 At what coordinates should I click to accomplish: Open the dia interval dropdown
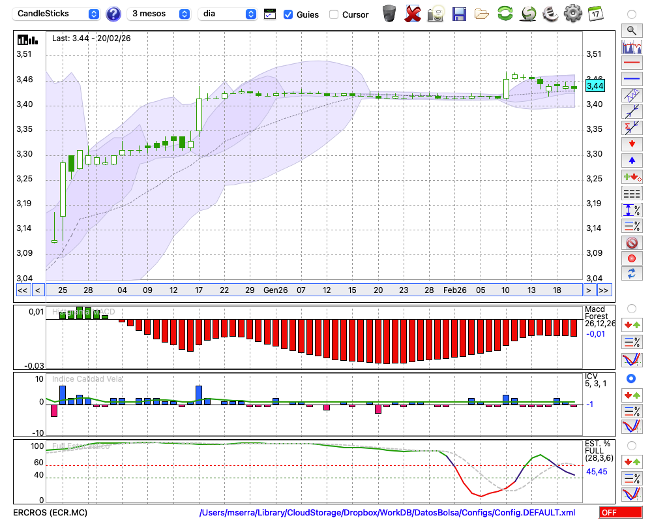228,14
